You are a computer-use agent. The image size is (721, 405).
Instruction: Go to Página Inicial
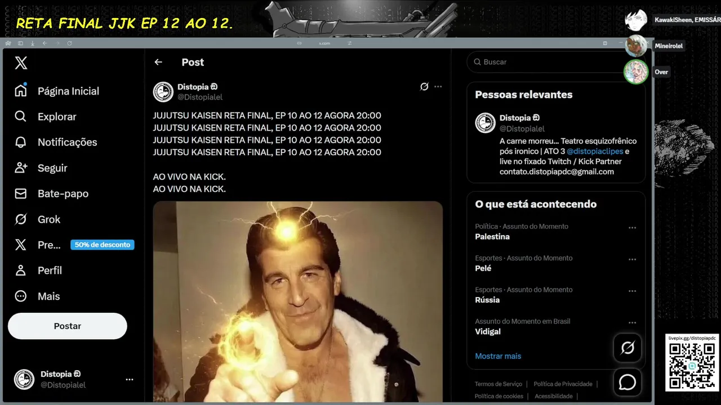coord(57,91)
